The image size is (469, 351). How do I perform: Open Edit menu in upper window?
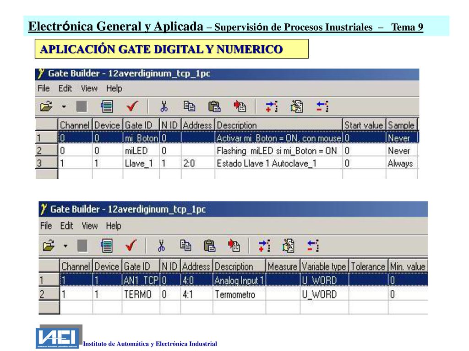point(65,89)
